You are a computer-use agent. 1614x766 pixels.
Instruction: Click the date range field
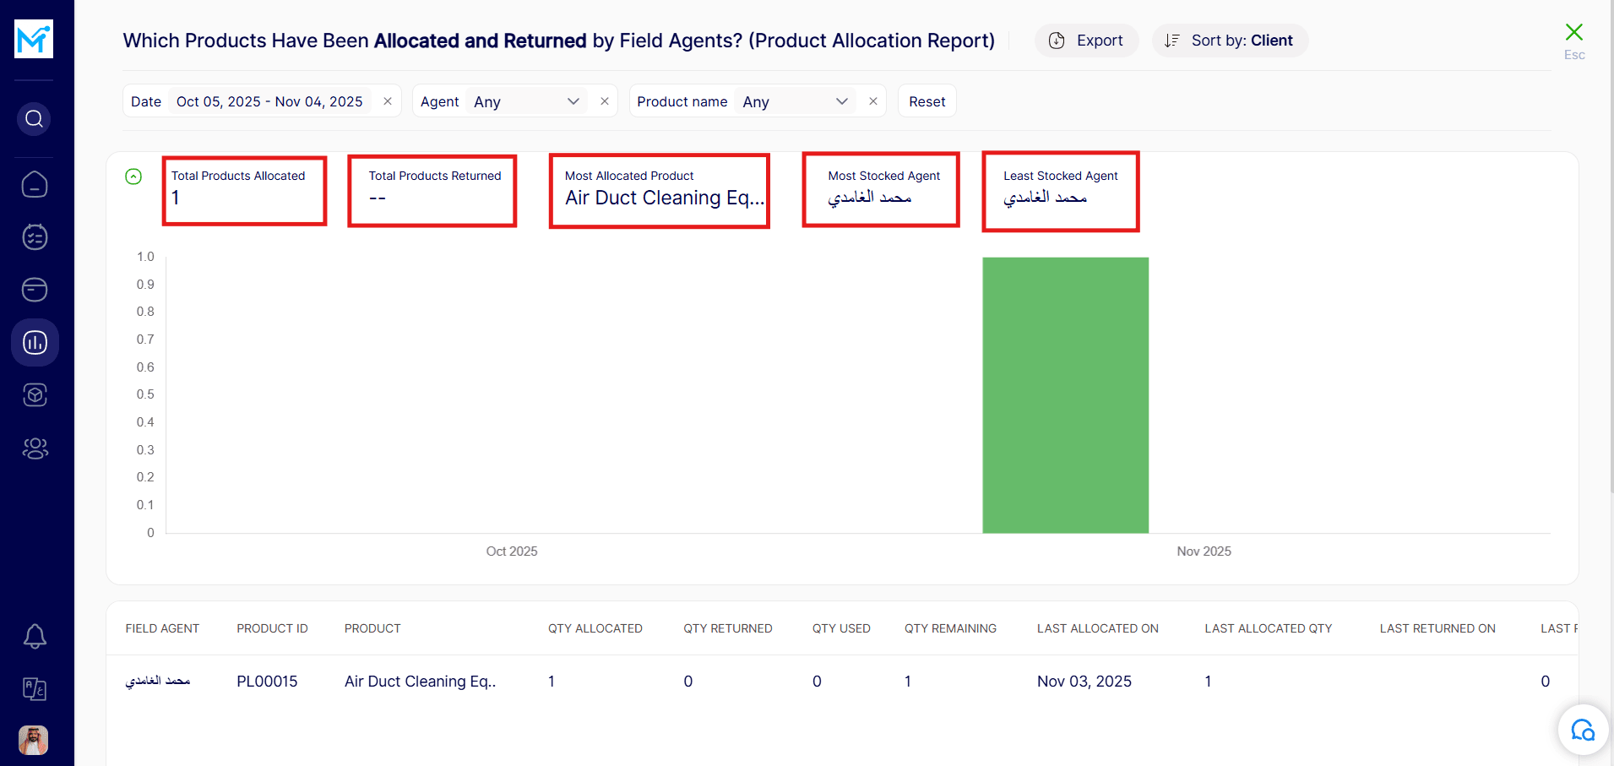pyautogui.click(x=269, y=101)
